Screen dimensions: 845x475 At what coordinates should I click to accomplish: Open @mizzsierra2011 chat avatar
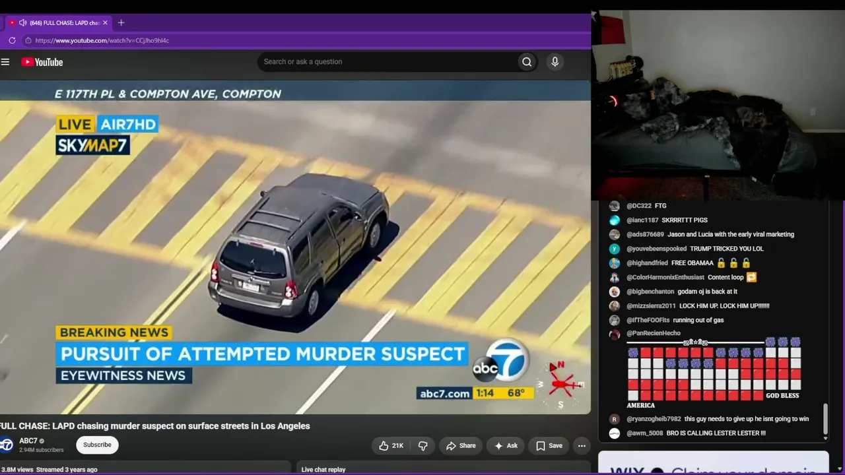click(x=615, y=306)
